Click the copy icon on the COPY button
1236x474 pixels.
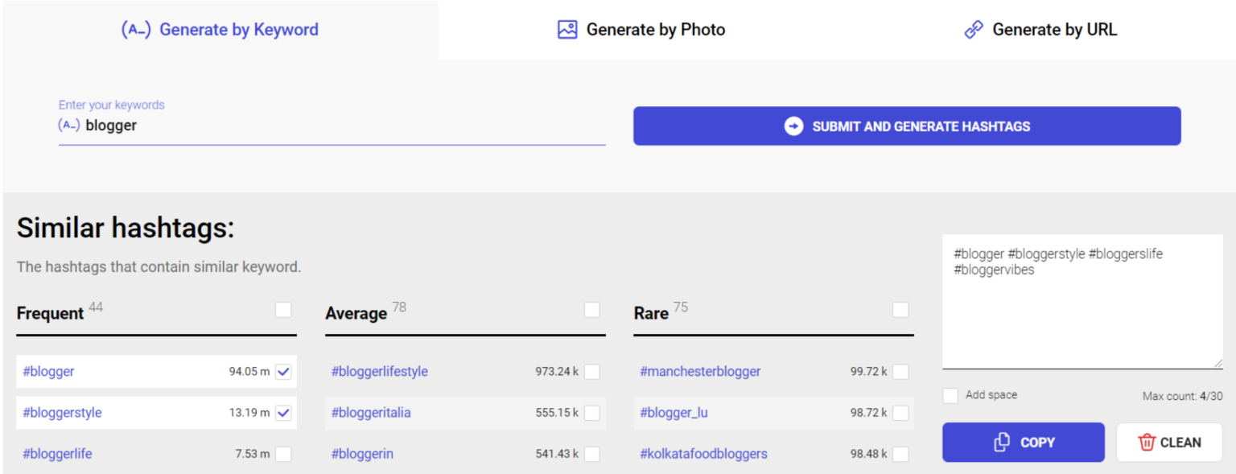pos(1001,442)
